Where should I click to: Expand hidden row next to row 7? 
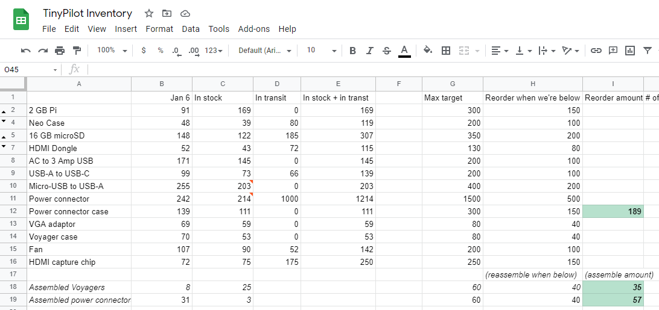[4, 146]
